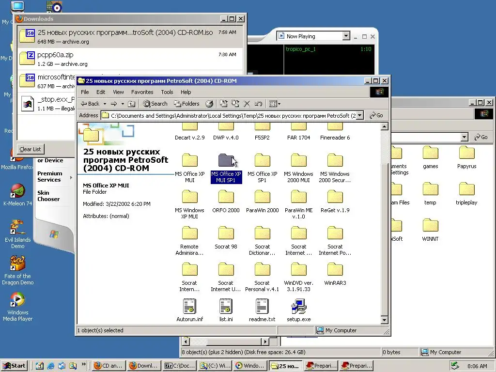Click the Delete toolbar icon
This screenshot has width=496, height=372.
tap(247, 104)
